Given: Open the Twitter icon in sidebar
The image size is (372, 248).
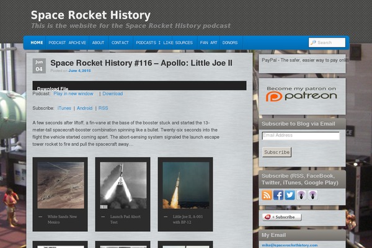Looking at the screenshot, I should (x=290, y=195).
